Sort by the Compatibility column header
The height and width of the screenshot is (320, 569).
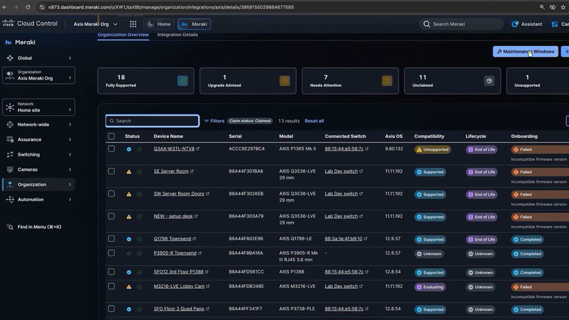tap(429, 136)
